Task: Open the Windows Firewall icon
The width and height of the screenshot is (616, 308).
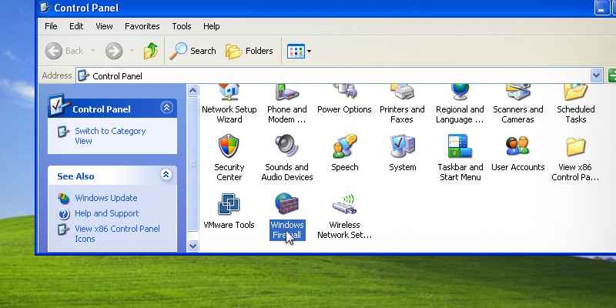Action: tap(286, 205)
